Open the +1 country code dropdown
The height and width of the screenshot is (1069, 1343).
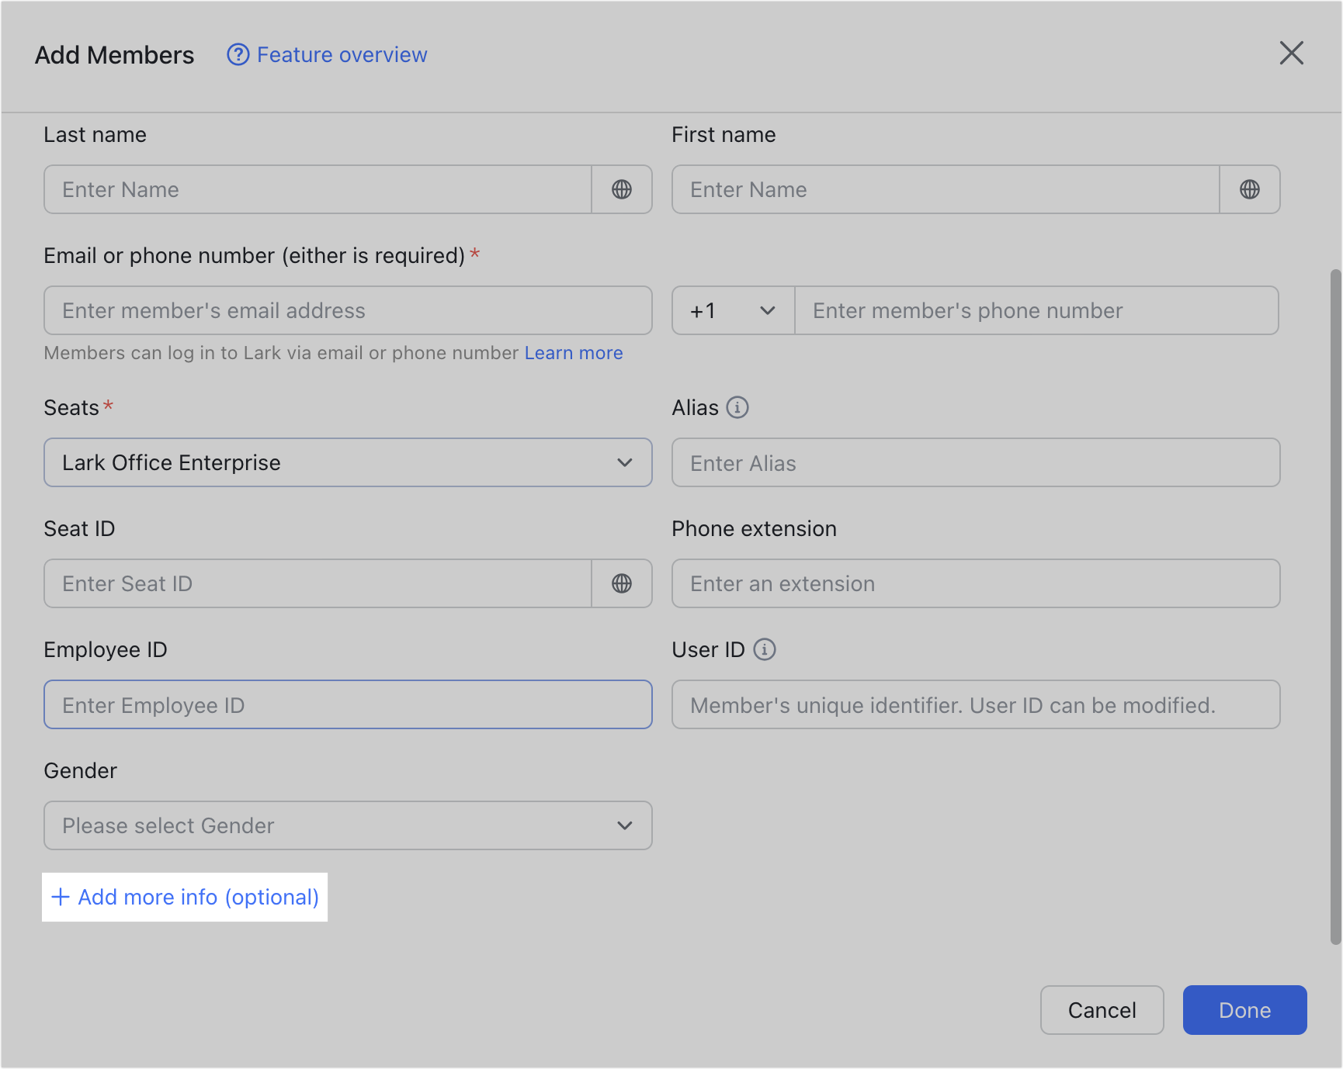click(x=734, y=310)
